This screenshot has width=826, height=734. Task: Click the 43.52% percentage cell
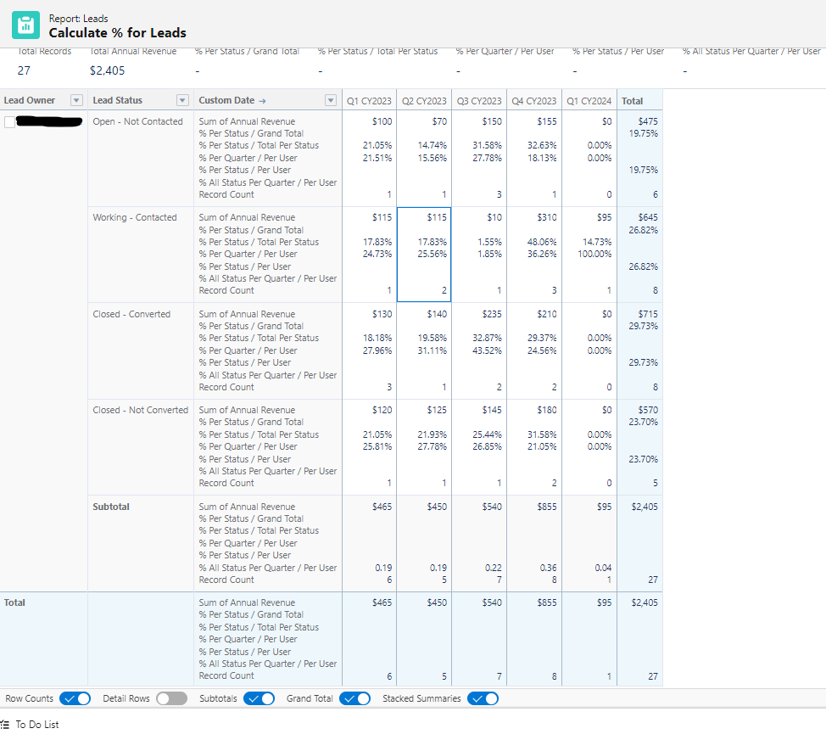tap(488, 350)
